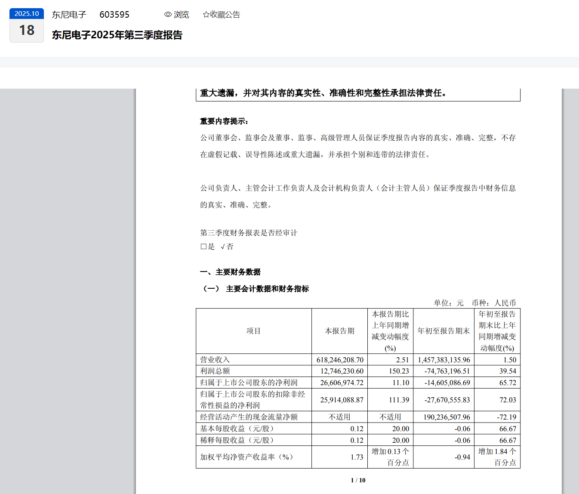The width and height of the screenshot is (579, 494).
Task: Click the 基本每股收益（元/股） row label
Action: 237,429
